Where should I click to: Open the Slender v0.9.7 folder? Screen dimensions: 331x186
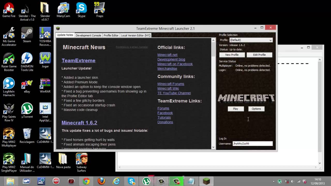[x=45, y=12]
